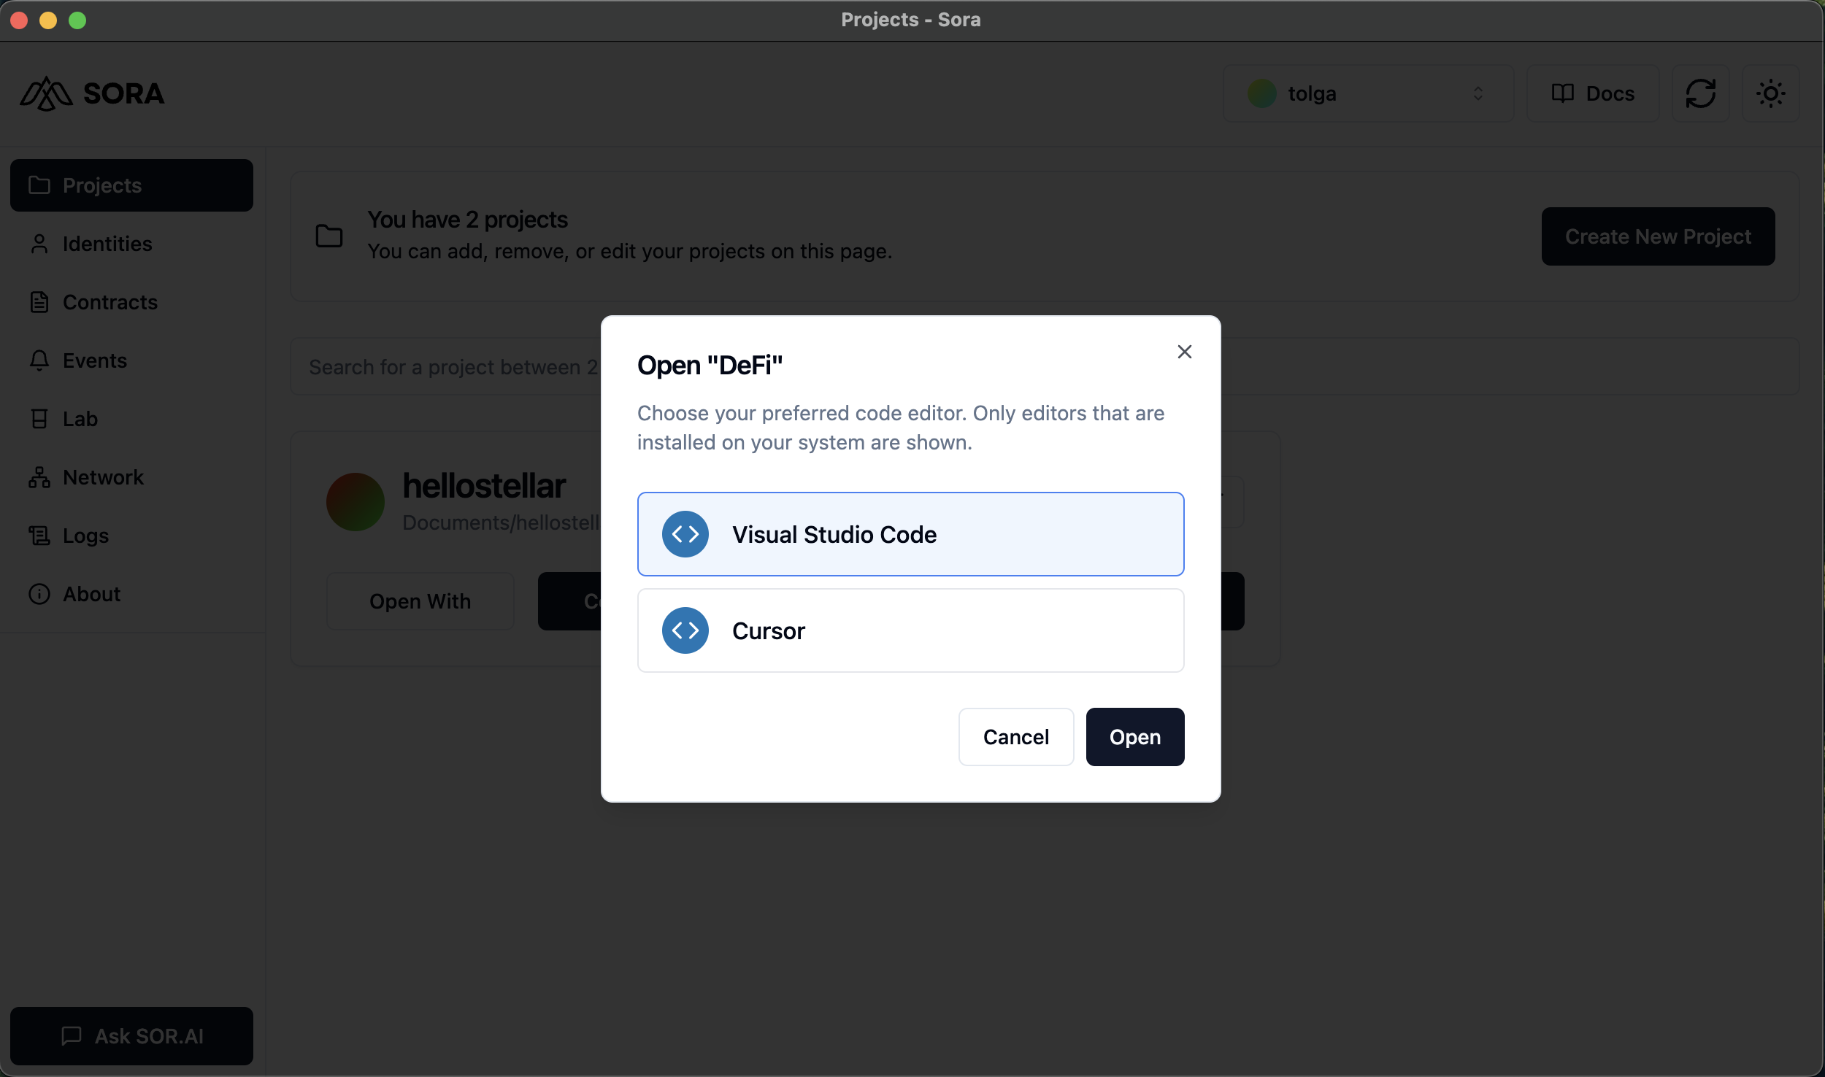Click the Network nodes icon
This screenshot has height=1077, width=1825.
coord(39,477)
